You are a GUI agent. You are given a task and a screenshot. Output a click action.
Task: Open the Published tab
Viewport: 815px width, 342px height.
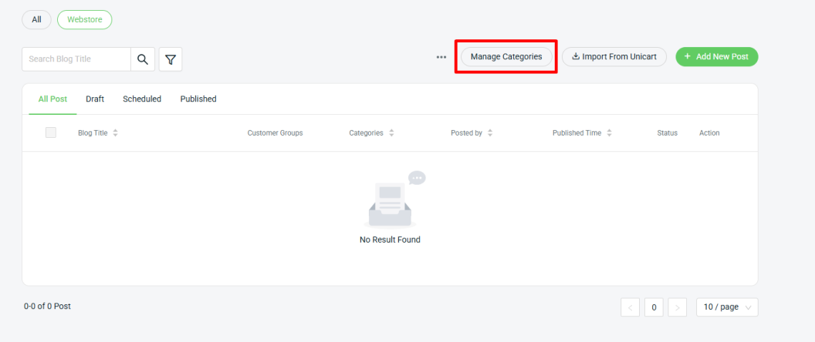coord(198,99)
